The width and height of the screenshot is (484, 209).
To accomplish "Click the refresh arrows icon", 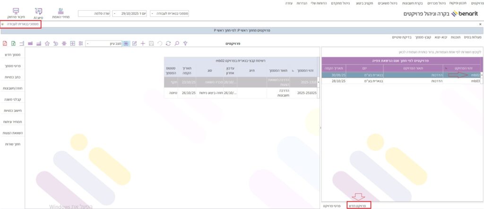I will 168,43.
